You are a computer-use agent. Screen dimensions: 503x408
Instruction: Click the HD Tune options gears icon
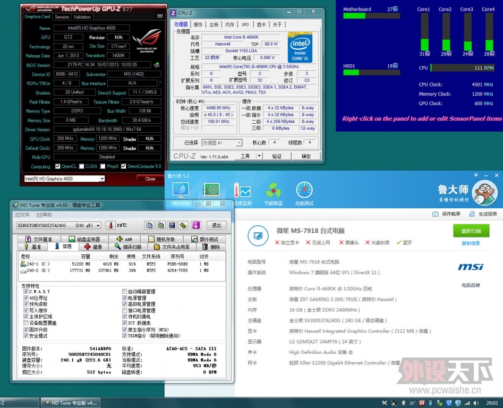click(183, 225)
